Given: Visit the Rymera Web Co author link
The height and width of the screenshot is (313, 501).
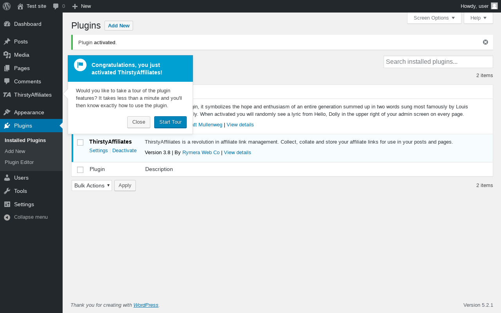Looking at the screenshot, I should point(201,153).
